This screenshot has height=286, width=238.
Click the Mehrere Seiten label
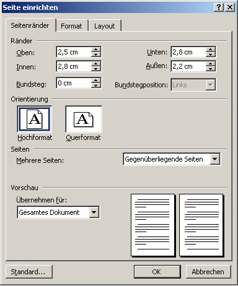click(40, 160)
